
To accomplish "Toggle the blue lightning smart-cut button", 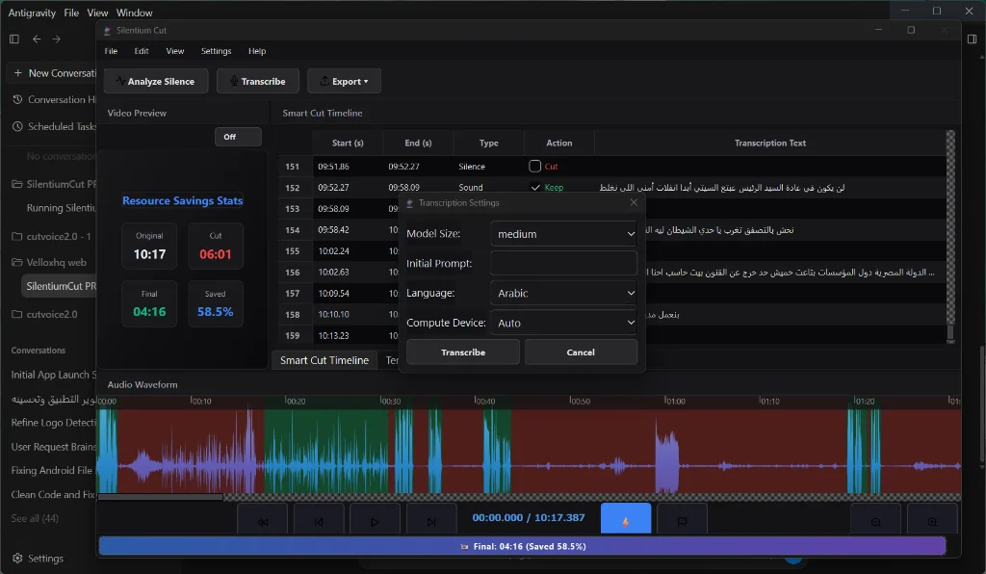I will point(626,519).
